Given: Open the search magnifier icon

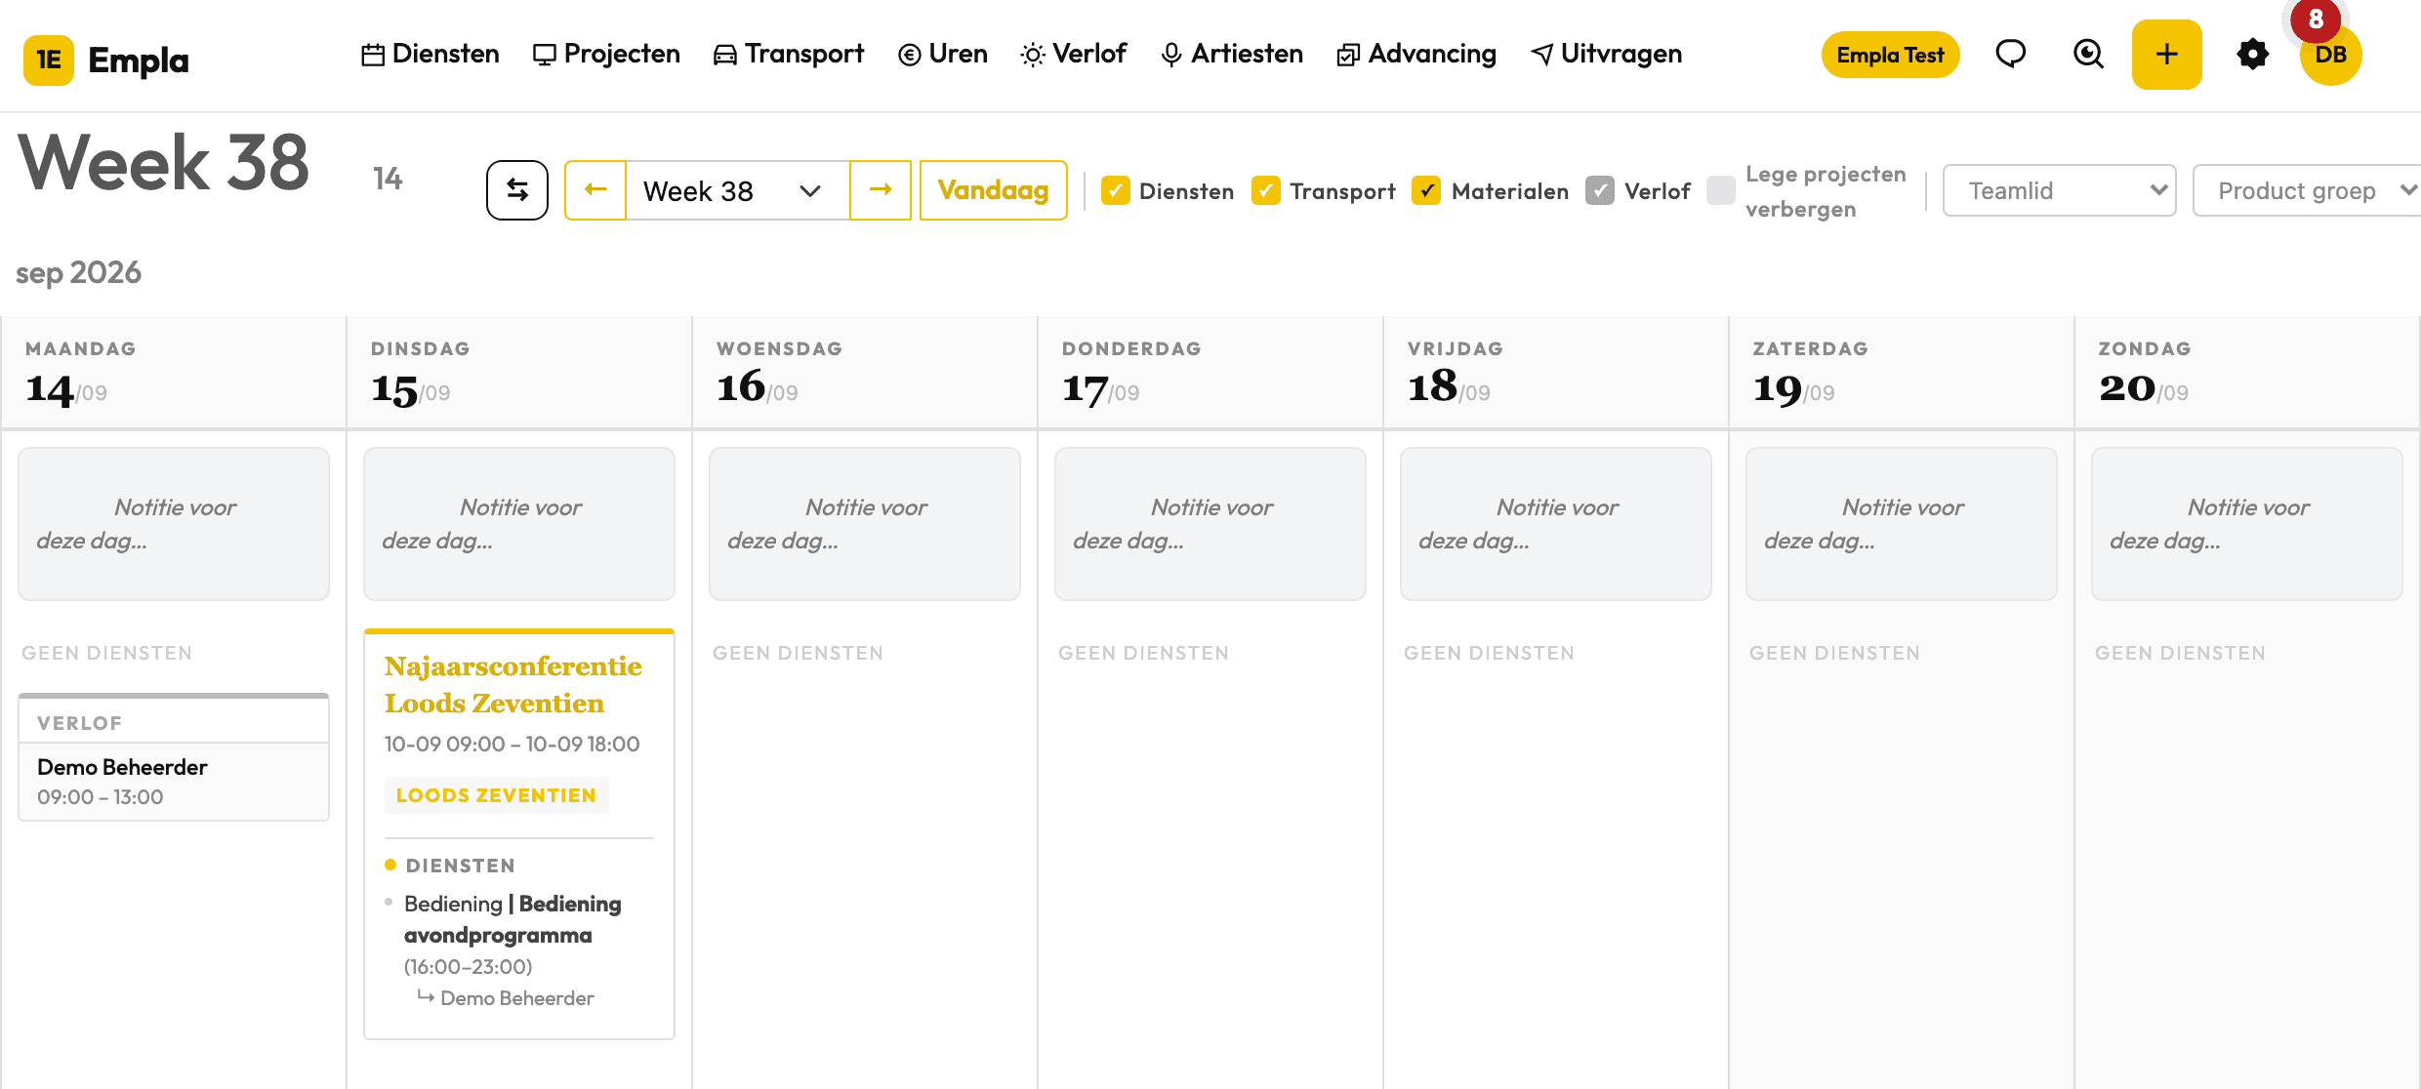Looking at the screenshot, I should coord(2088,54).
